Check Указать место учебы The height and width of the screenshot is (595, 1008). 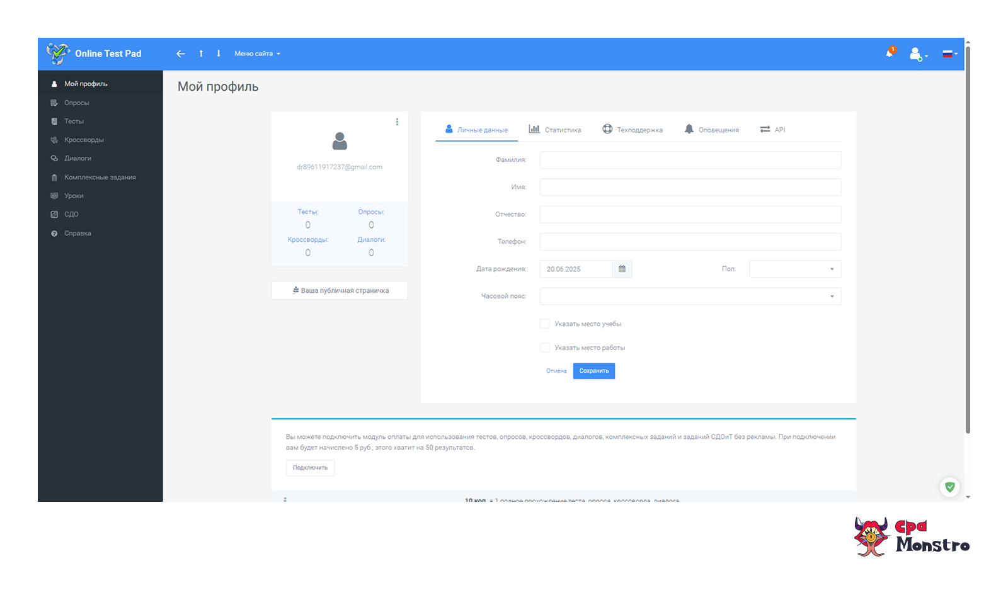coord(545,324)
